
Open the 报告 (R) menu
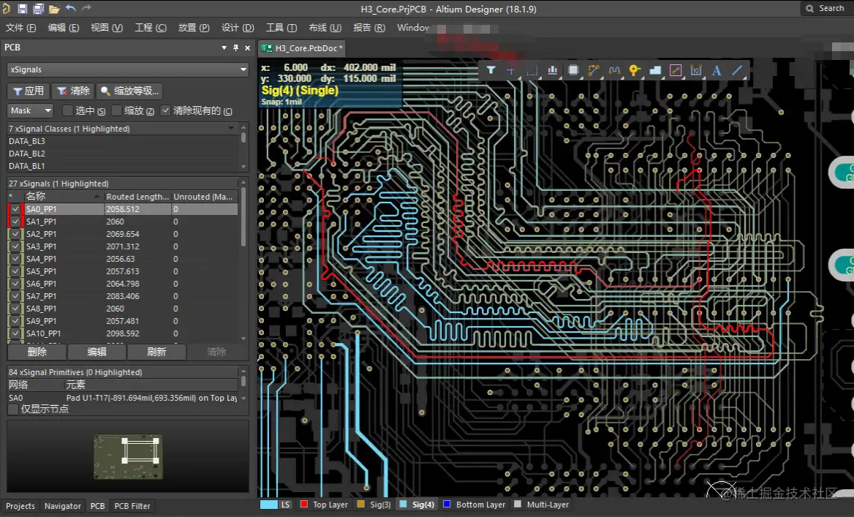[x=369, y=27]
